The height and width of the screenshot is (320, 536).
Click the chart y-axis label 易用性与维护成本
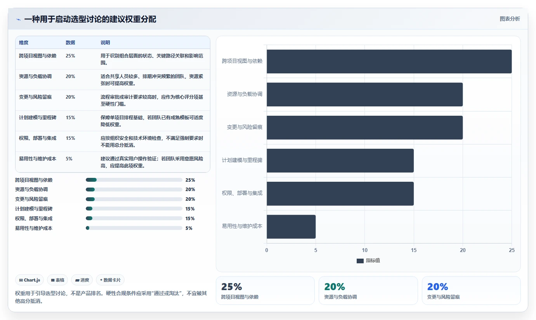pos(242,226)
